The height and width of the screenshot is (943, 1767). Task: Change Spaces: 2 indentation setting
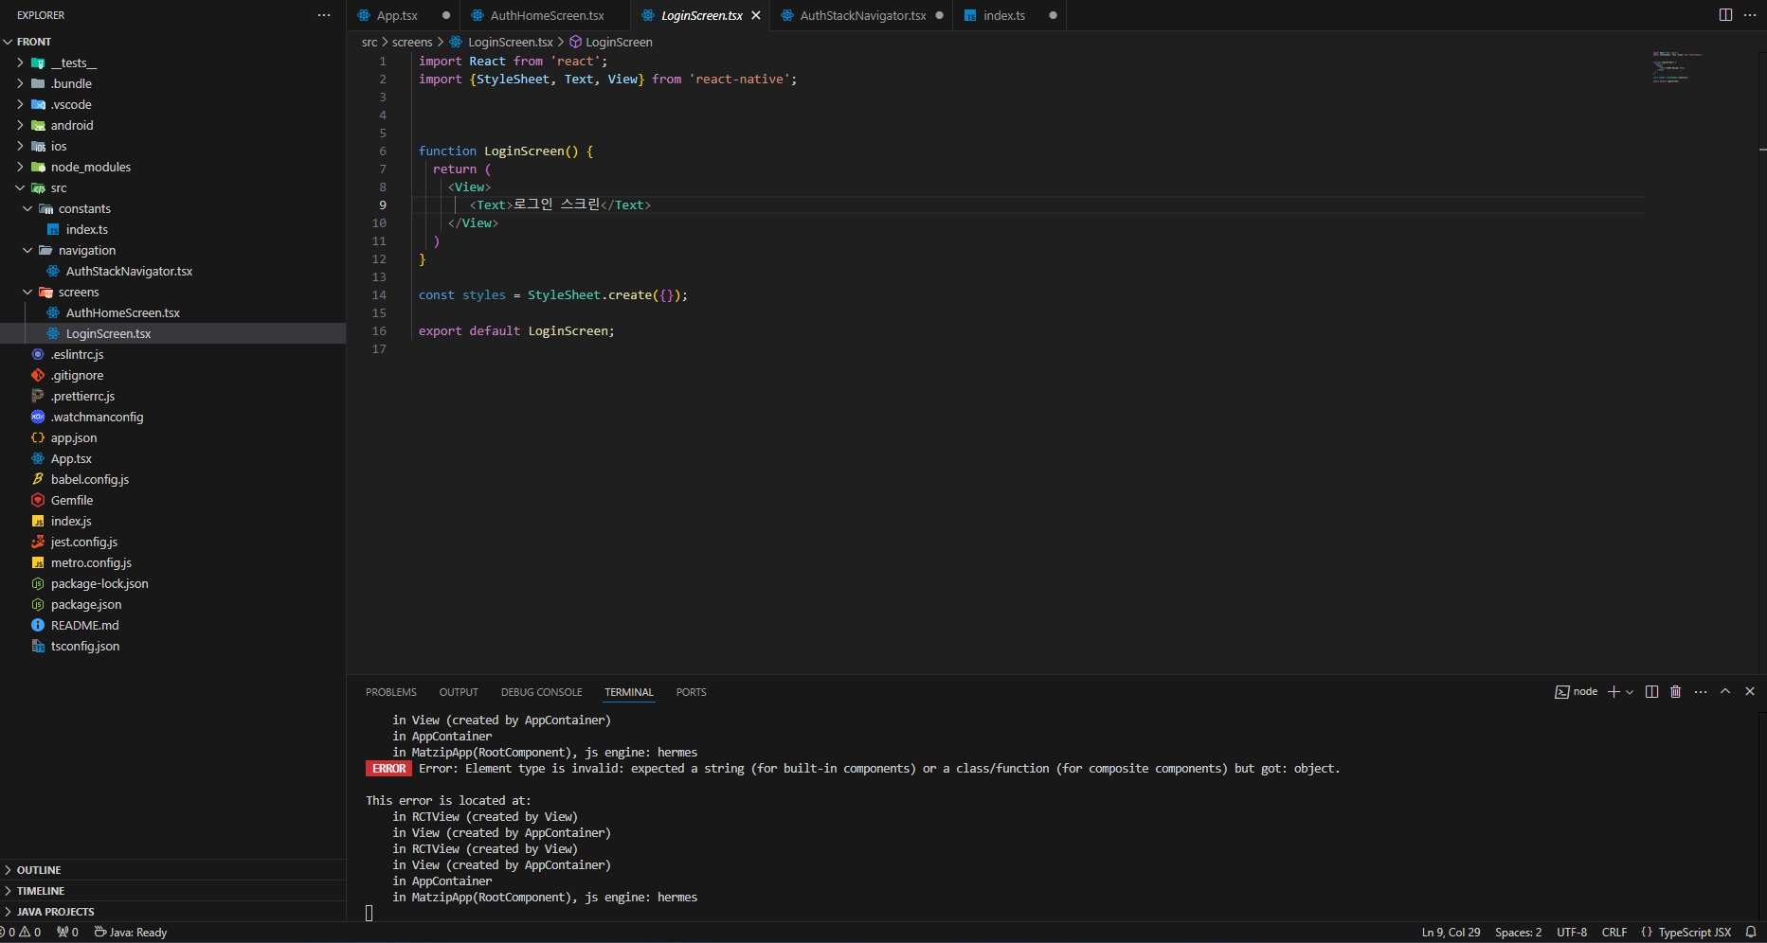coord(1519,933)
